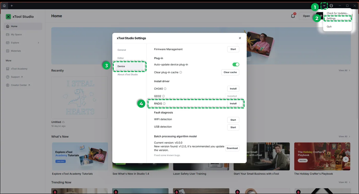Click the info icon beside Clear plug-in cache
This screenshot has width=359, height=194.
coord(181,72)
